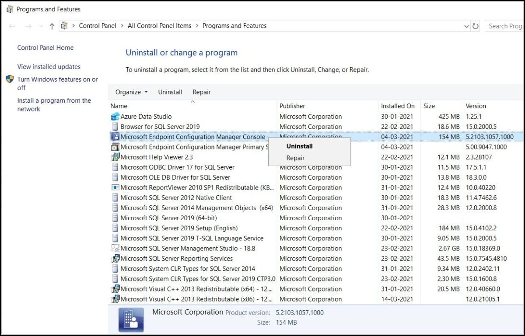525x336 pixels.
Task: Click the Control Panel breadcrumb
Action: click(98, 26)
